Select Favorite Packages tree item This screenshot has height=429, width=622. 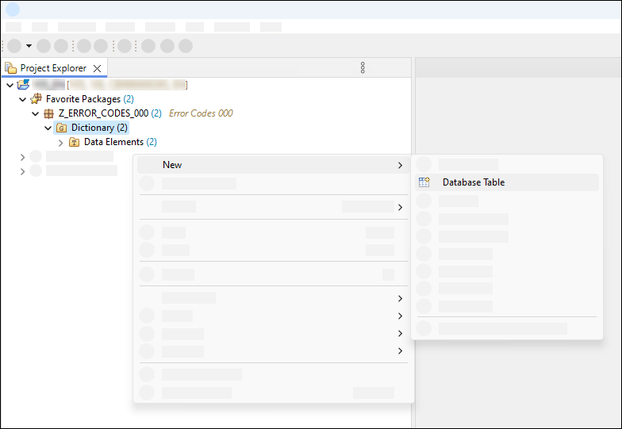[x=90, y=98]
